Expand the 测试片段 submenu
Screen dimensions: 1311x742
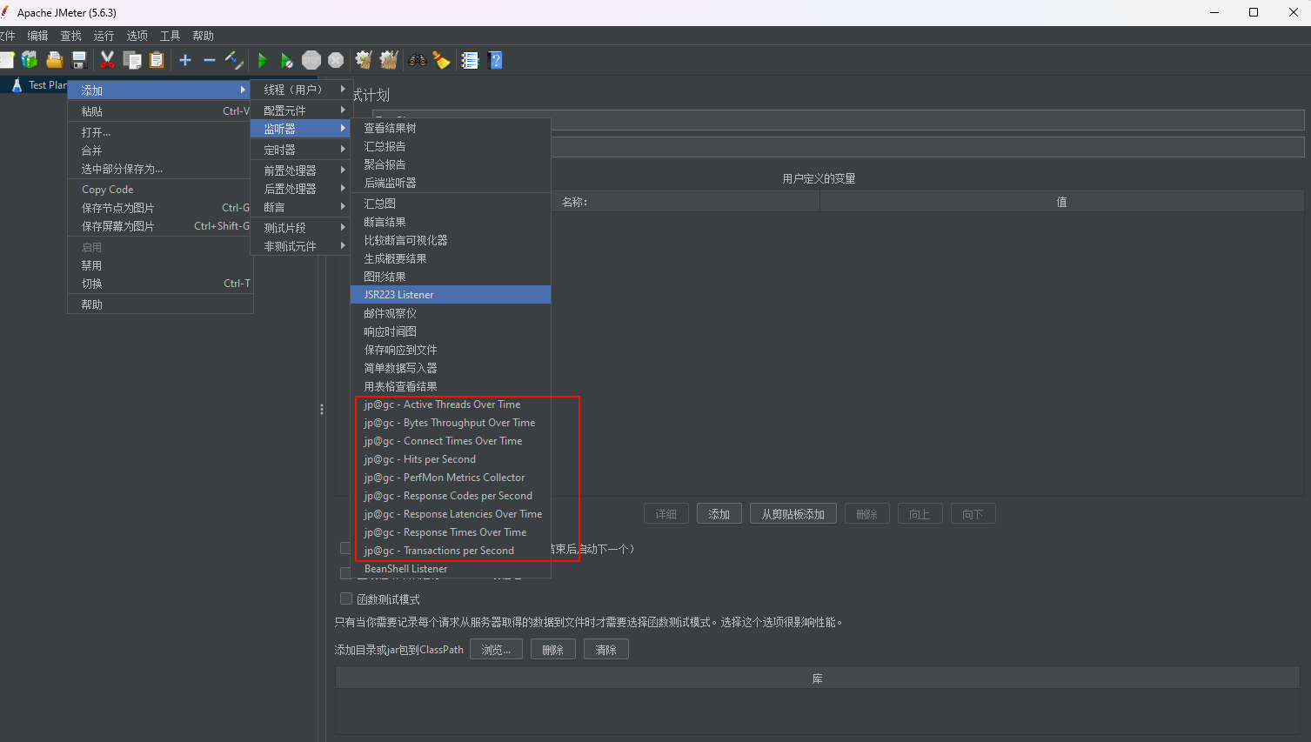302,228
